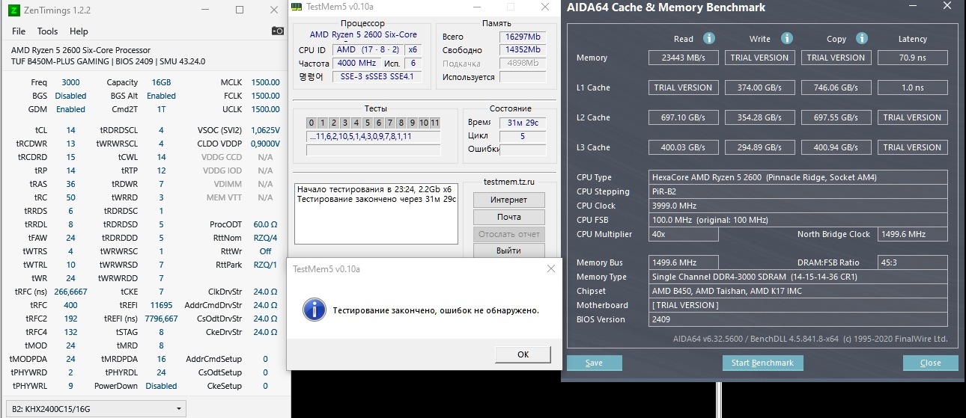The height and width of the screenshot is (418, 966).
Task: Confirm the TestMem5 dialog with OK
Action: (x=523, y=354)
